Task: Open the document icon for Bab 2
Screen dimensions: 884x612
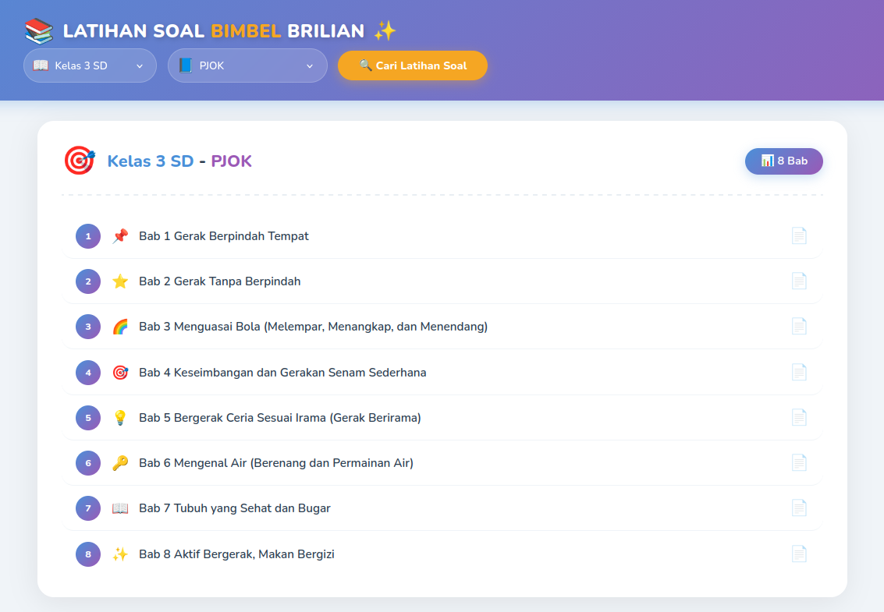Action: [x=799, y=281]
